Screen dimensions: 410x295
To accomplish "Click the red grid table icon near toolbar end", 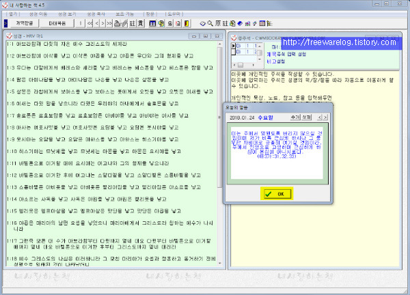I will (262, 23).
